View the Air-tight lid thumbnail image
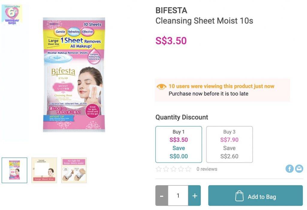 [x=74, y=170]
